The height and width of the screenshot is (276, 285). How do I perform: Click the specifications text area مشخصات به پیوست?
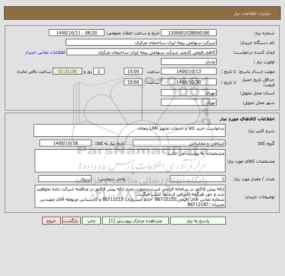(130, 161)
